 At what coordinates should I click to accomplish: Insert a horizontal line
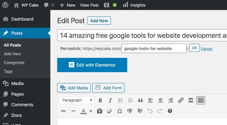(74, 111)
